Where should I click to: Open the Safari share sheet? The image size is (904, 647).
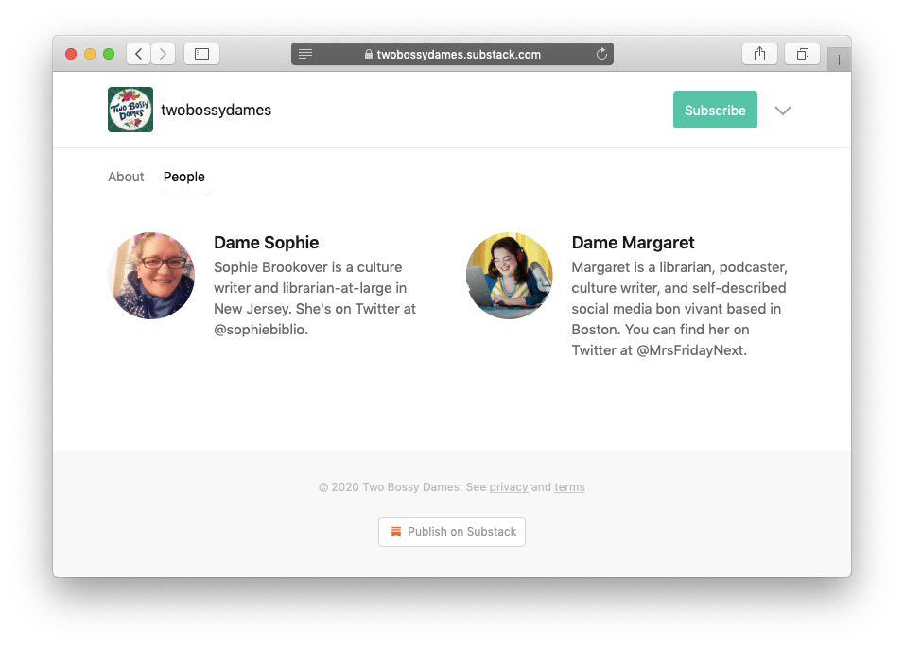coord(759,54)
